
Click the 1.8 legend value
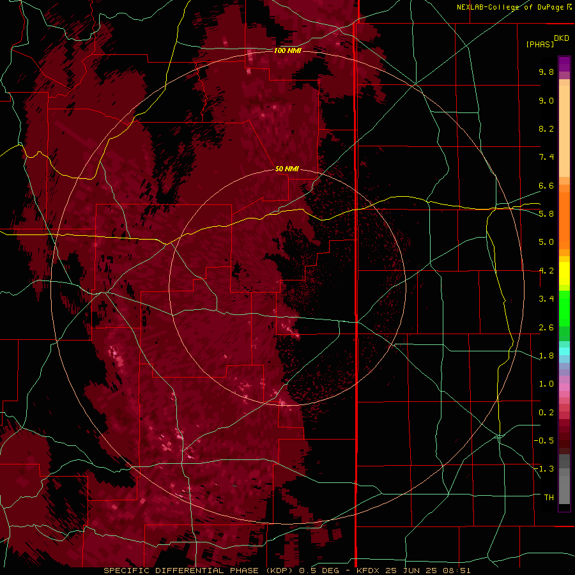pos(546,356)
